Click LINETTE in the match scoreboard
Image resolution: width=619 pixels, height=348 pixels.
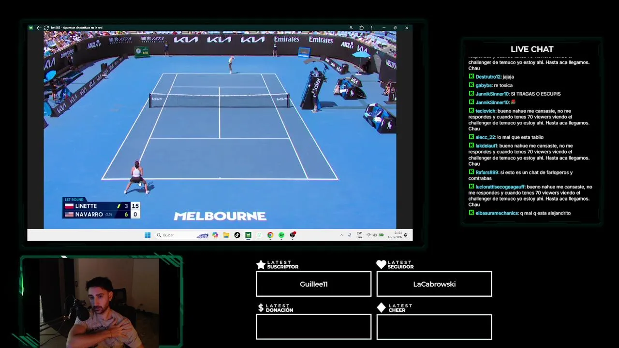(86, 206)
